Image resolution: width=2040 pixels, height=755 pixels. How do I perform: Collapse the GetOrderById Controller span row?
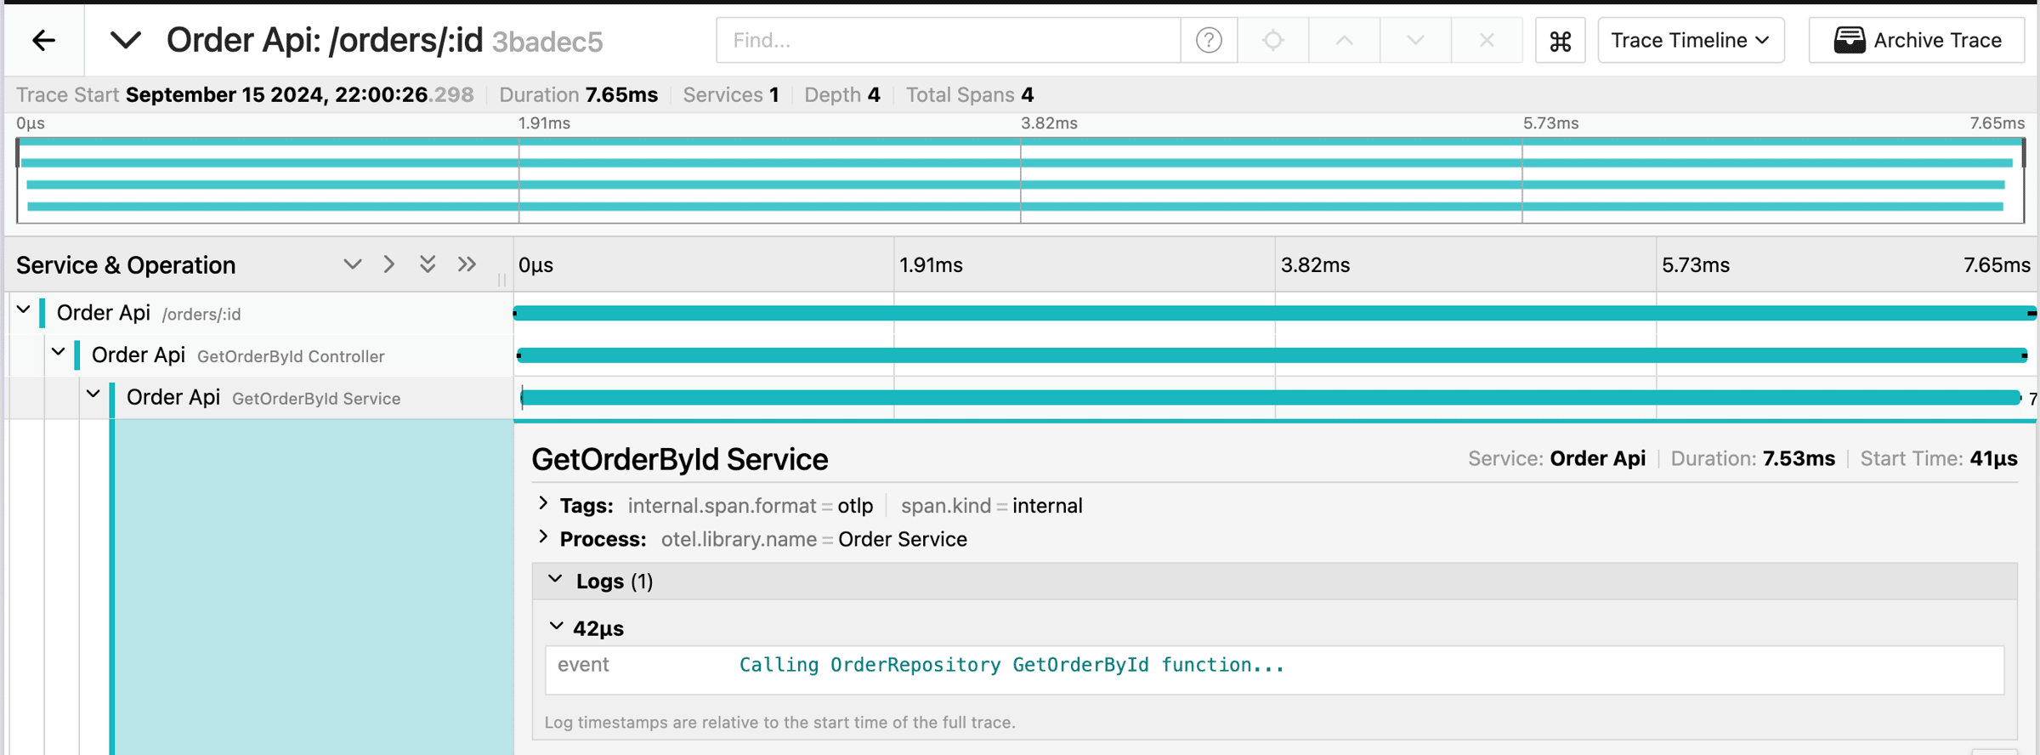(x=59, y=353)
